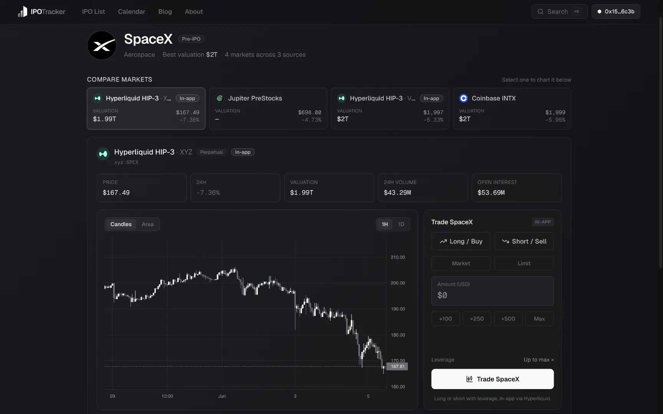Click the xyz:SPCX ticker text
663x414 pixels.
[126, 162]
